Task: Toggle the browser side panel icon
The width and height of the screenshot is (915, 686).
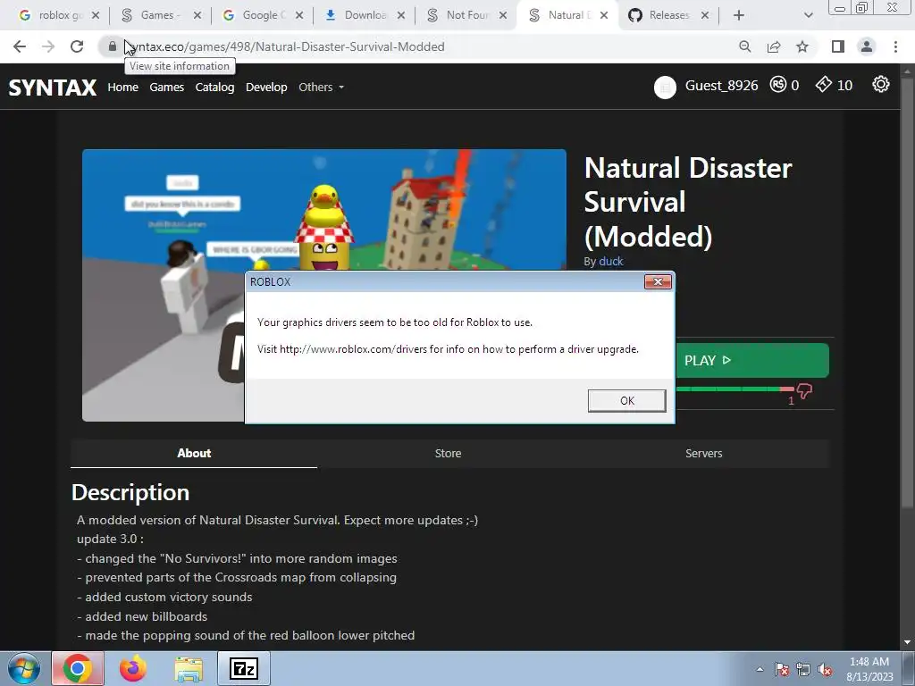Action: 838,46
